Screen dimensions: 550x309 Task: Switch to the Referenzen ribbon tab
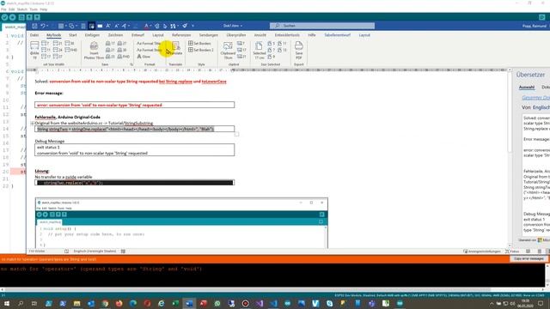point(181,35)
